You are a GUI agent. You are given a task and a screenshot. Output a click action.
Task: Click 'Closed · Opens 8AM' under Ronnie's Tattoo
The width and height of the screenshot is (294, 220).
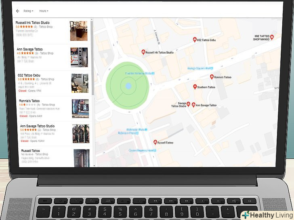tap(31, 116)
